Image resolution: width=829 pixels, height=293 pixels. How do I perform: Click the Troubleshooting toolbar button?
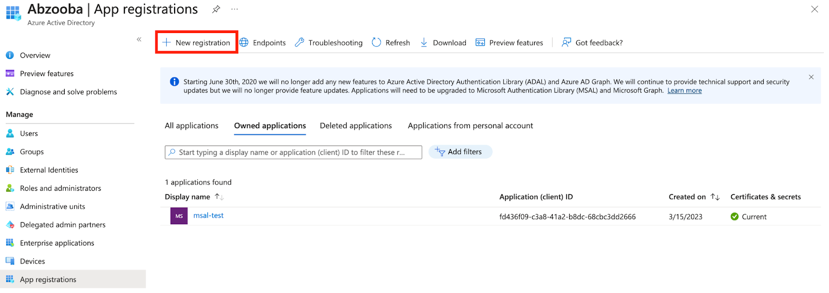coord(328,42)
